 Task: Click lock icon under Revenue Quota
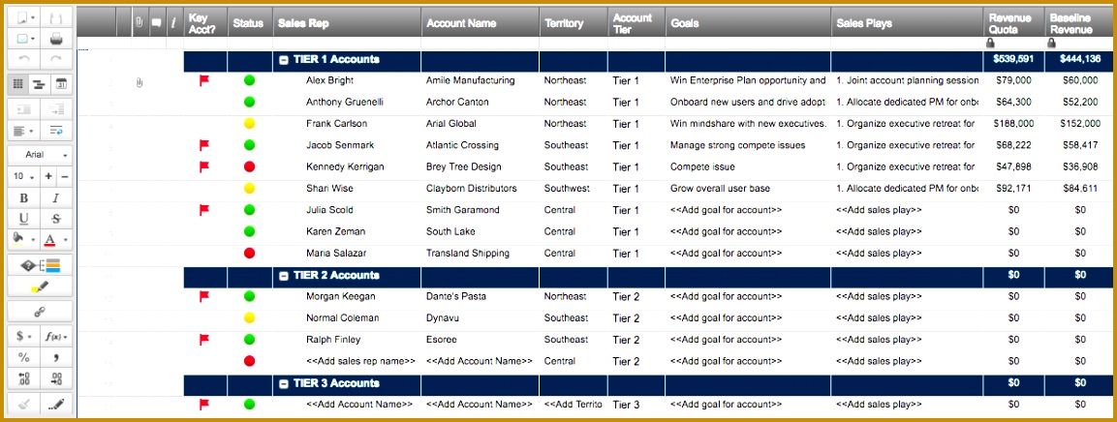989,43
